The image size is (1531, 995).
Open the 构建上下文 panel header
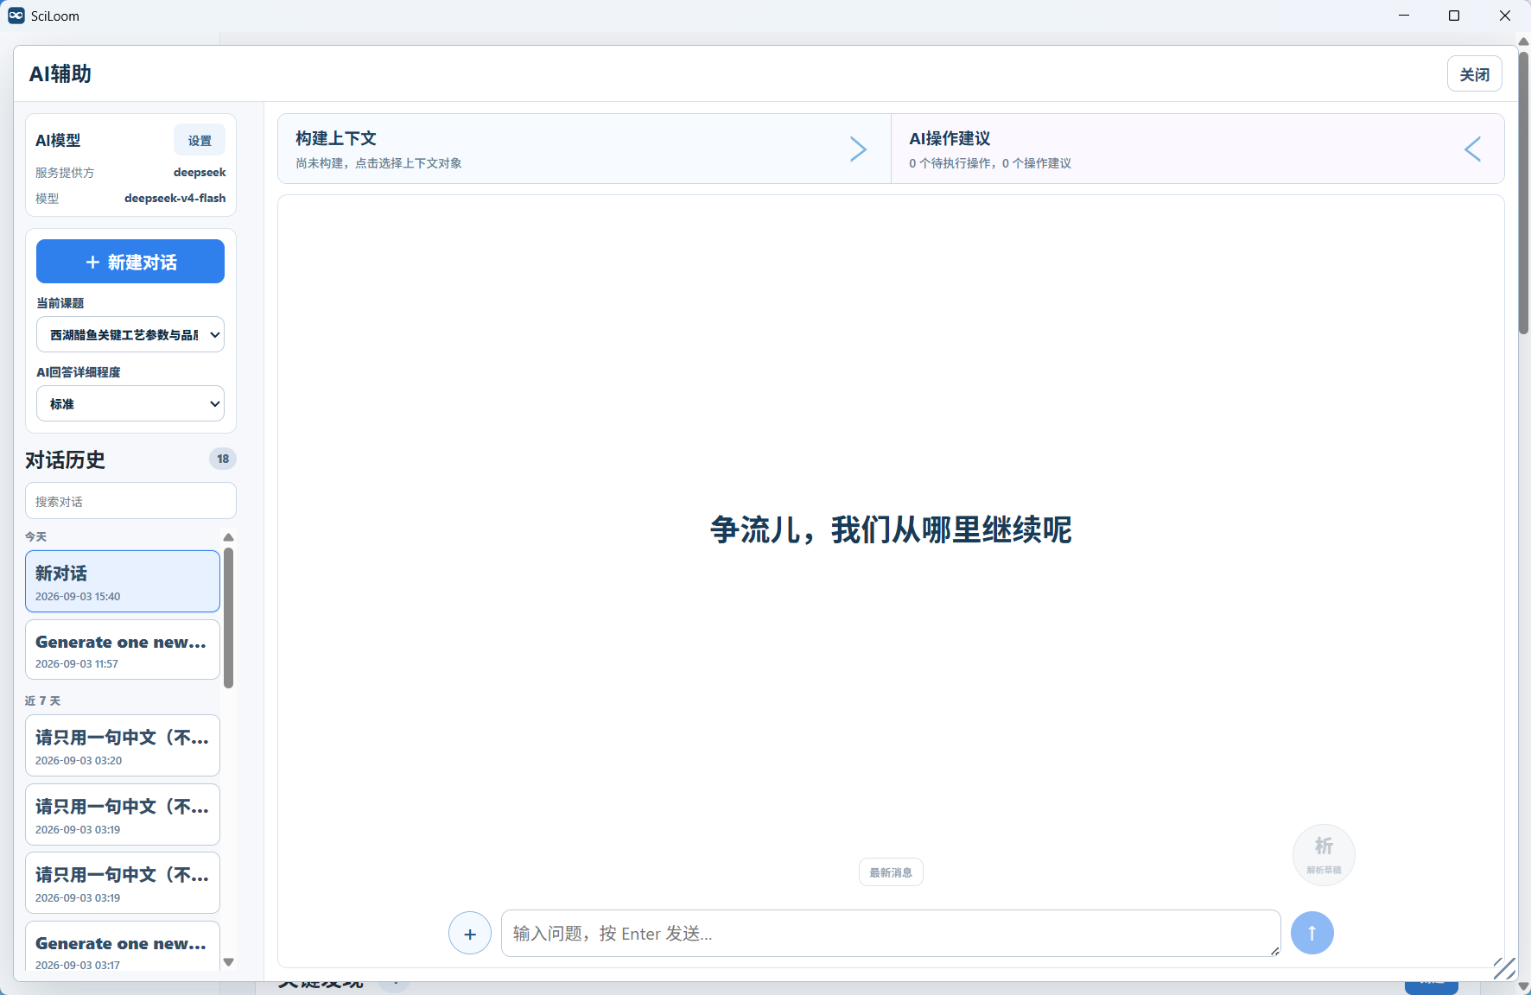click(584, 149)
